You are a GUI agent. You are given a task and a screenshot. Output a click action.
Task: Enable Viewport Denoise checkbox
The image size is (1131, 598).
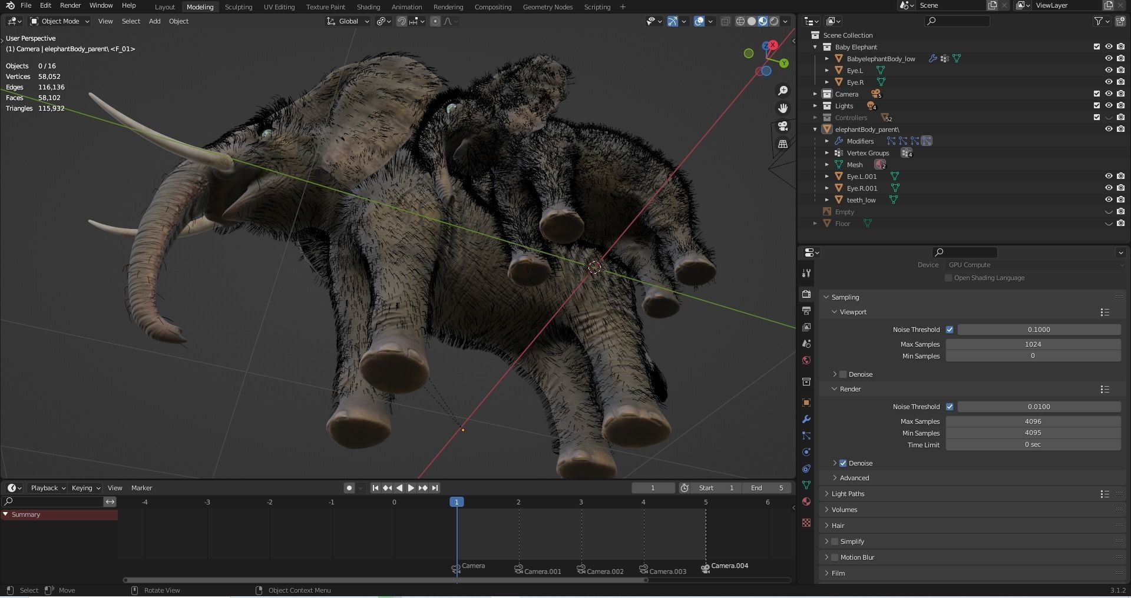pyautogui.click(x=843, y=374)
